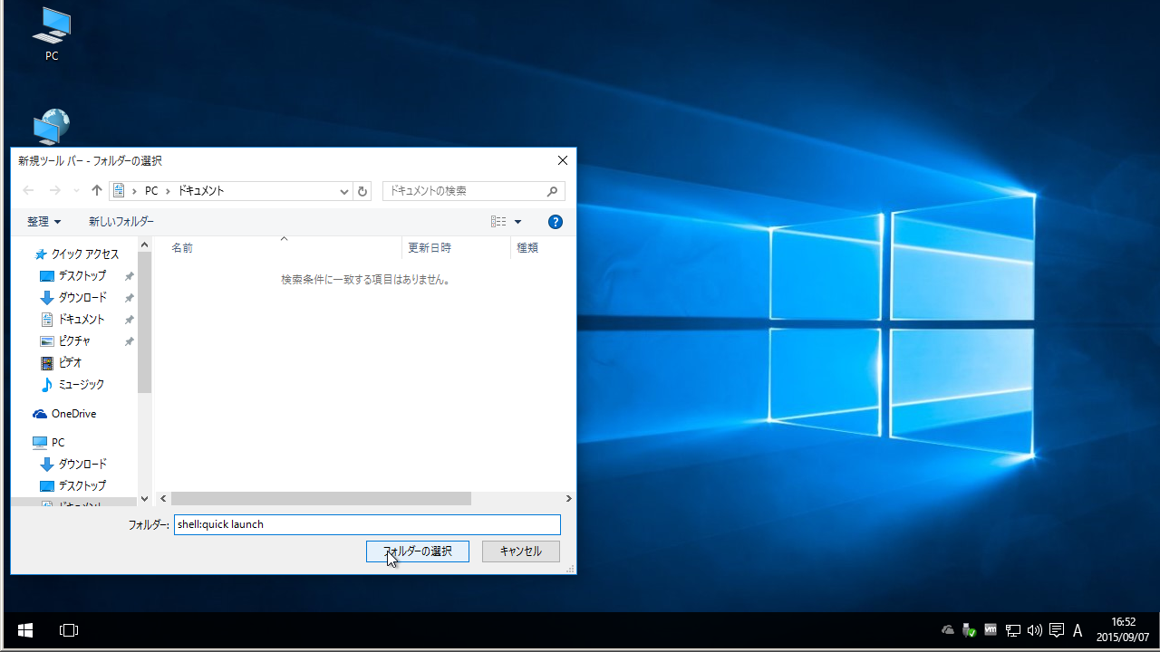Open Task View on taskbar
1160x652 pixels.
click(x=69, y=630)
